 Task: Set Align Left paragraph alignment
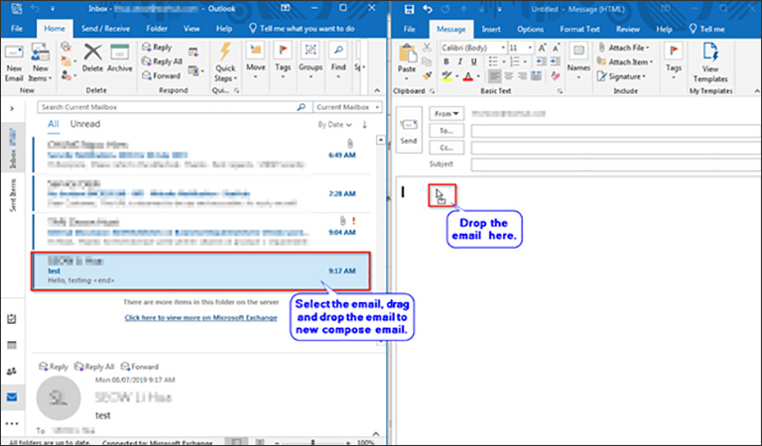495,75
